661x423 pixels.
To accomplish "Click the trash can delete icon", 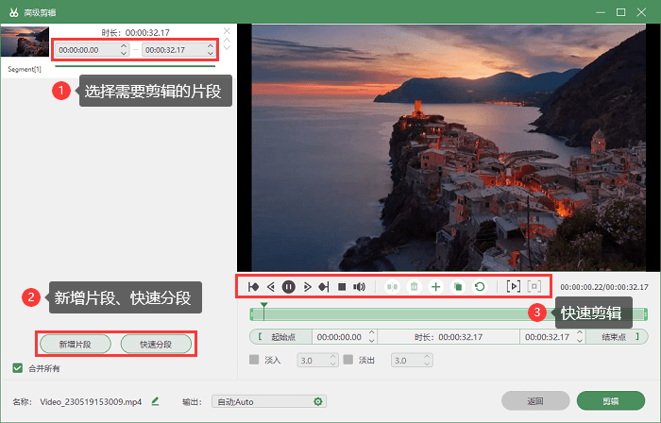I will point(414,287).
